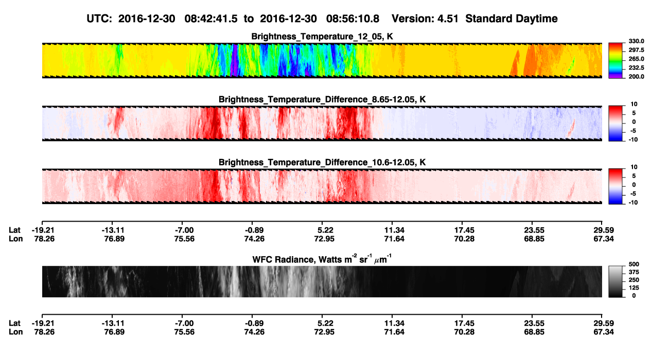Click longitude 72.95 on the bottom axis

[325, 332]
